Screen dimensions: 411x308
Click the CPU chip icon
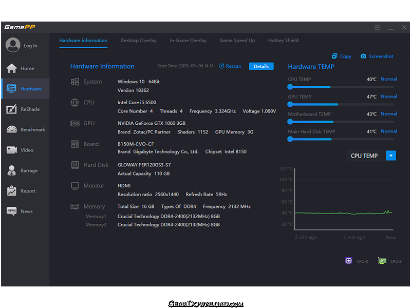click(74, 102)
